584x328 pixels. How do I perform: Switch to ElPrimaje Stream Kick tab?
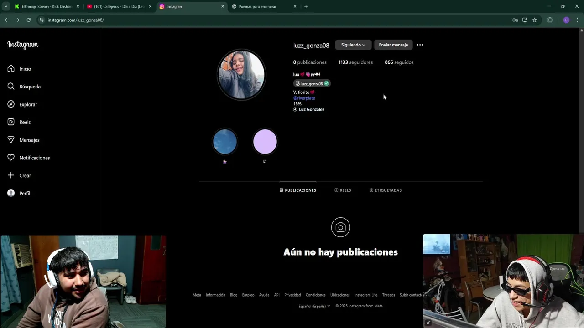46,6
